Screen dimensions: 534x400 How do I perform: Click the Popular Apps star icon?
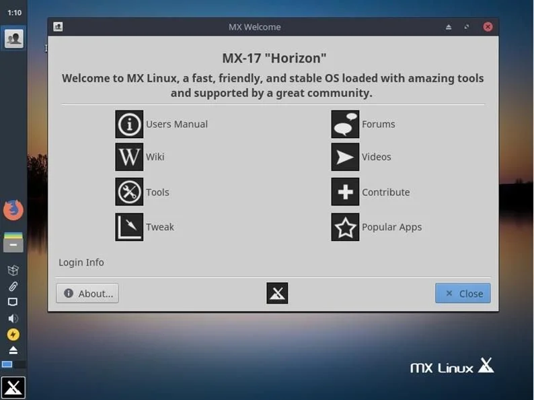[345, 227]
